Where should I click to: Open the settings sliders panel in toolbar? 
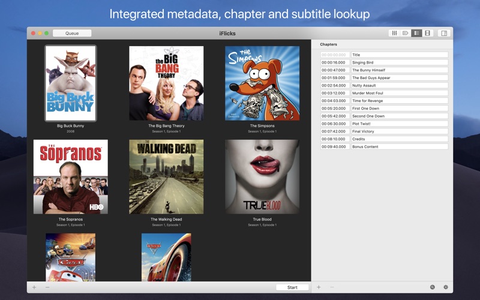tap(394, 34)
